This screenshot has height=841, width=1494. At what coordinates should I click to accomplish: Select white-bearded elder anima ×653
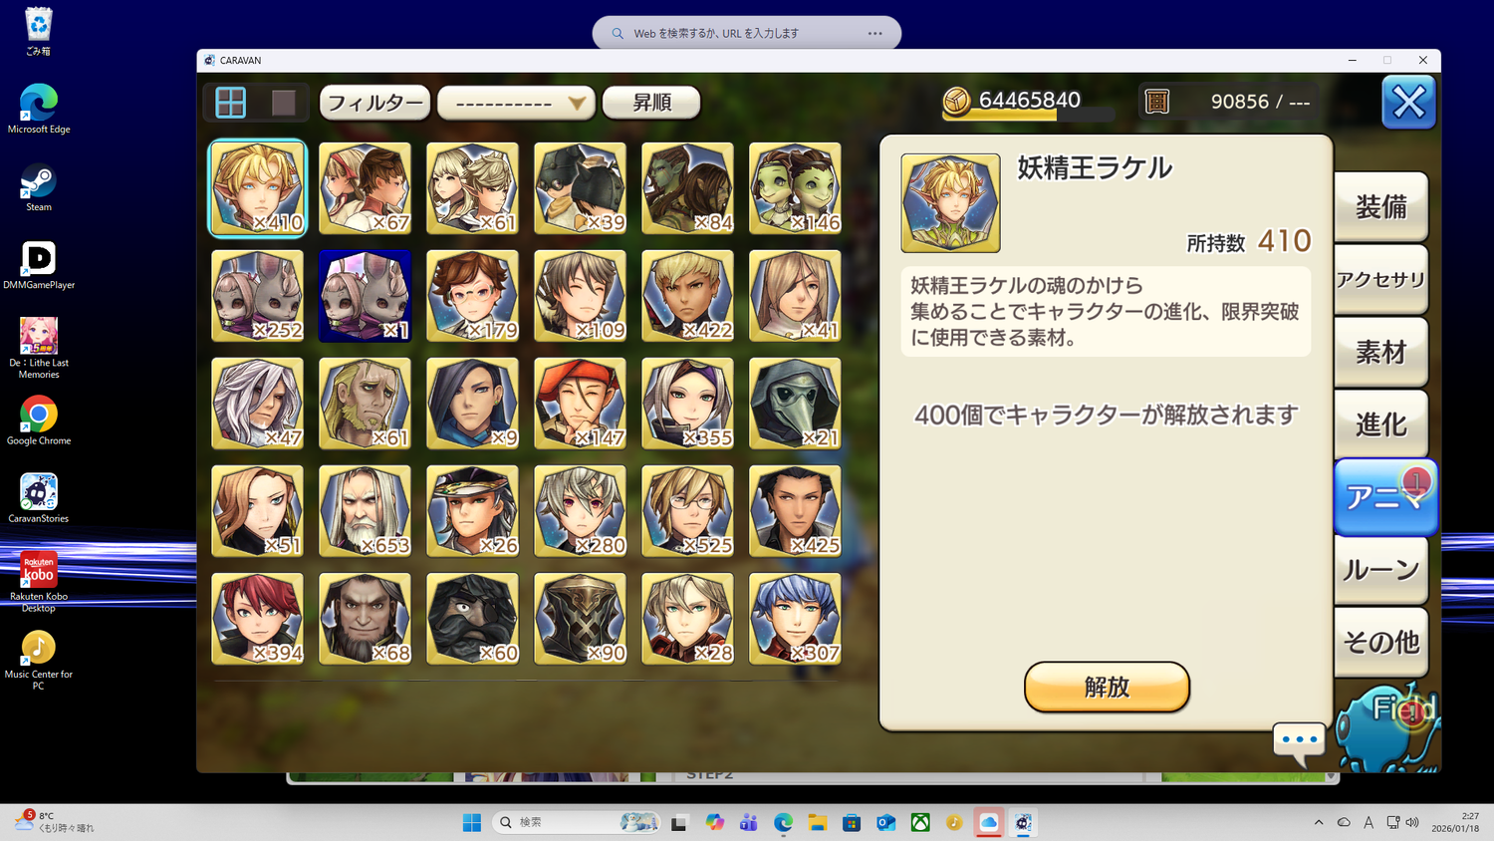pos(365,510)
